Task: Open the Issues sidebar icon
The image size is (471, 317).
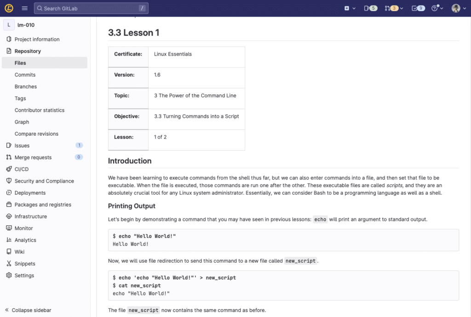Action: tap(9, 145)
